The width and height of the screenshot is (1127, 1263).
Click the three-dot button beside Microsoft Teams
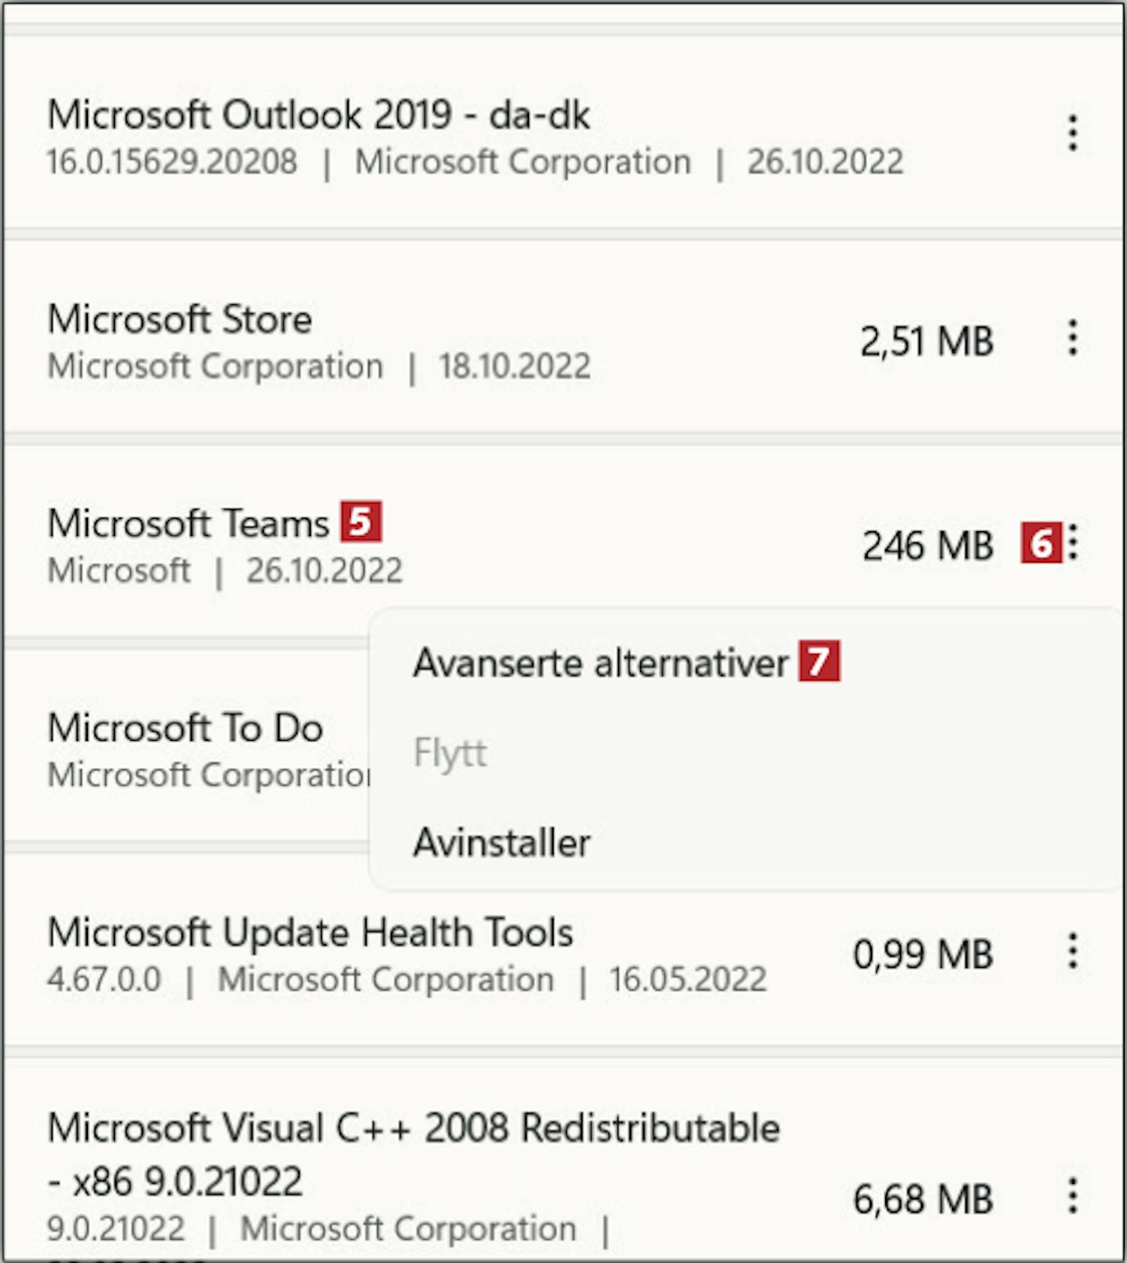pyautogui.click(x=1074, y=542)
